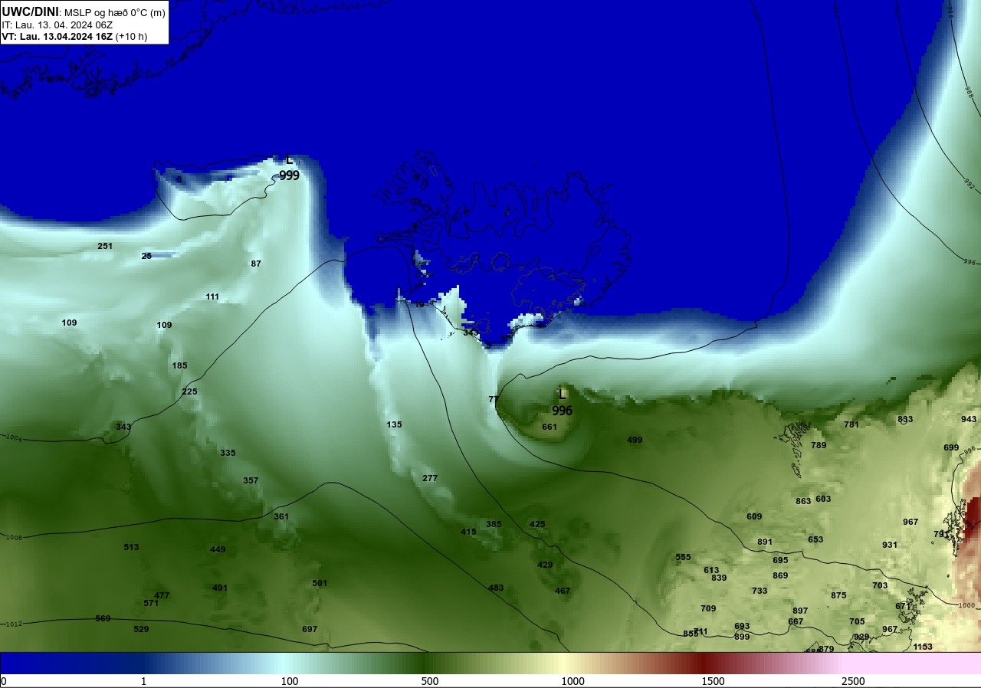Click the freezing level value 555
This screenshot has height=688, width=981.
pos(683,557)
